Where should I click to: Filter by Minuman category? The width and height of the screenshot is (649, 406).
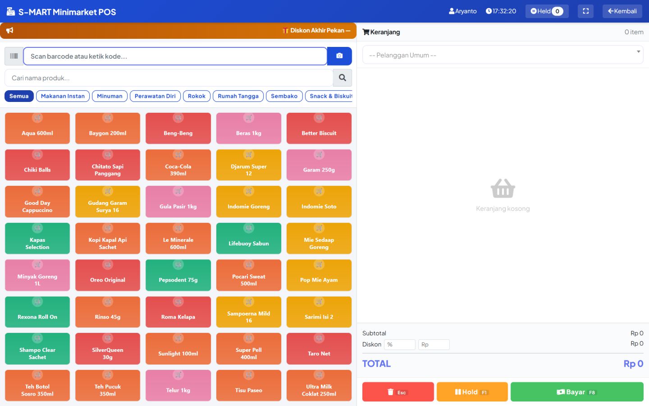click(x=110, y=96)
